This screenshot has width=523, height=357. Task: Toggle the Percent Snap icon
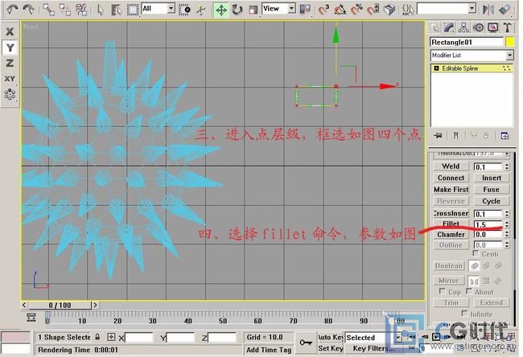356,10
